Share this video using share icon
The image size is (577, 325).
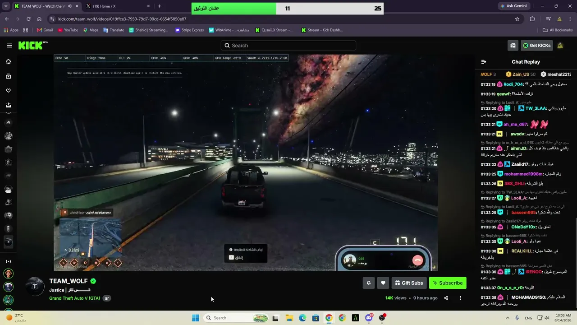(x=446, y=298)
